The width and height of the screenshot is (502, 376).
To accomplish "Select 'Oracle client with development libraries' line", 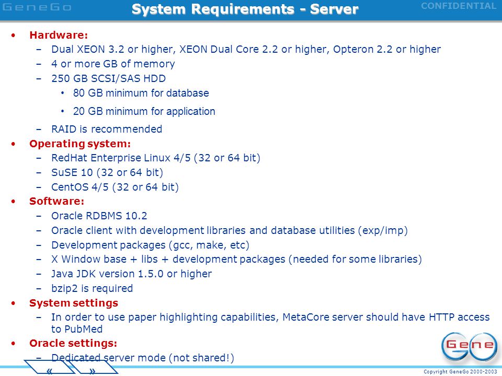I will pos(230,230).
